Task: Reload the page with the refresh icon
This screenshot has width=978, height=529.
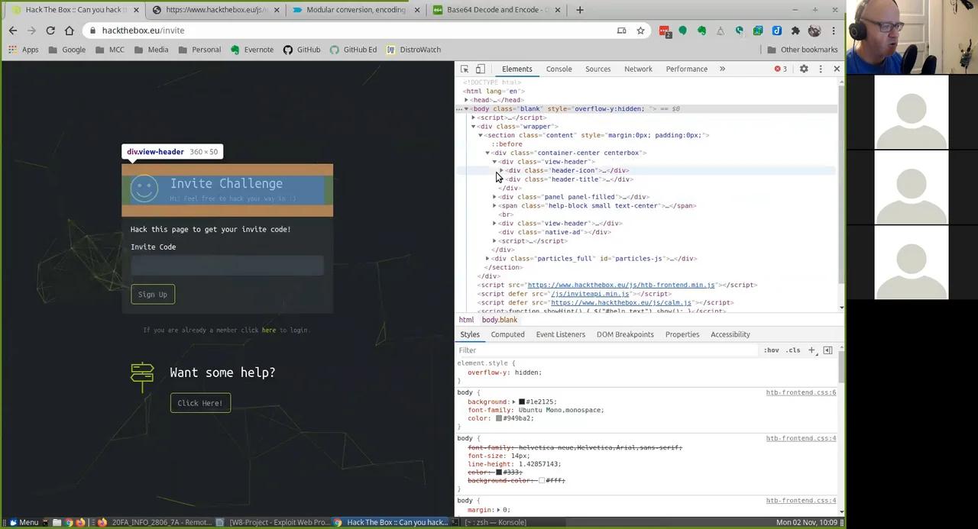Action: [x=50, y=31]
